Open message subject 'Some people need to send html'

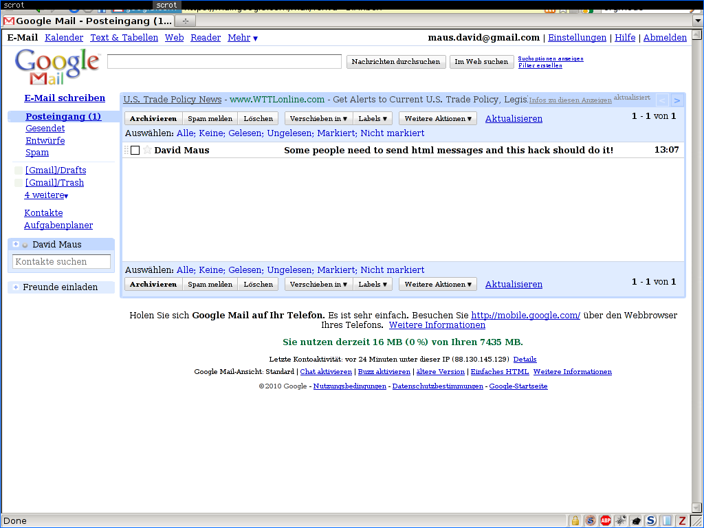point(448,150)
